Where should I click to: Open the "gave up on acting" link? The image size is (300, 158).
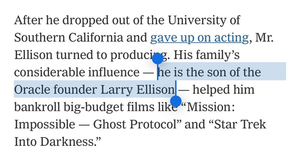pyautogui.click(x=199, y=38)
